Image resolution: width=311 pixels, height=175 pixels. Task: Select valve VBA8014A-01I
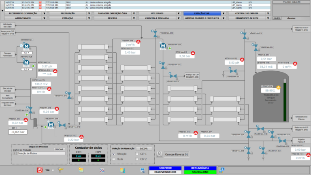[233, 71]
